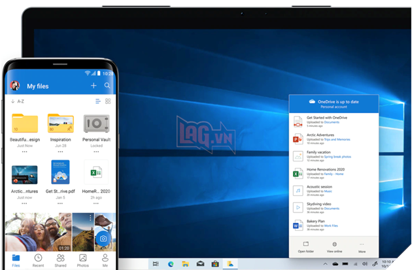412x270 pixels.
Task: Open the Bakery Plan Word icon
Action: point(298,225)
